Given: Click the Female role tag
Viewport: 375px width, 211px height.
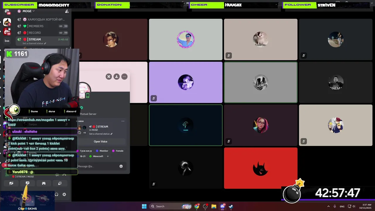Looking at the screenshot, I should coord(117,151).
